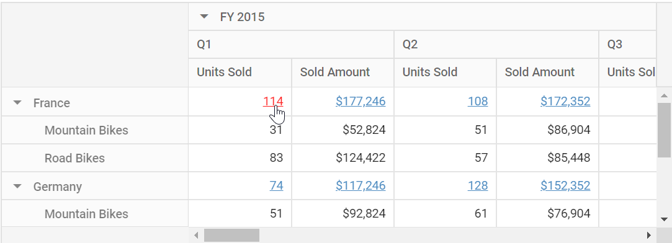Collapse the Germany row group
Viewport: 672px width, 243px height.
click(x=17, y=186)
